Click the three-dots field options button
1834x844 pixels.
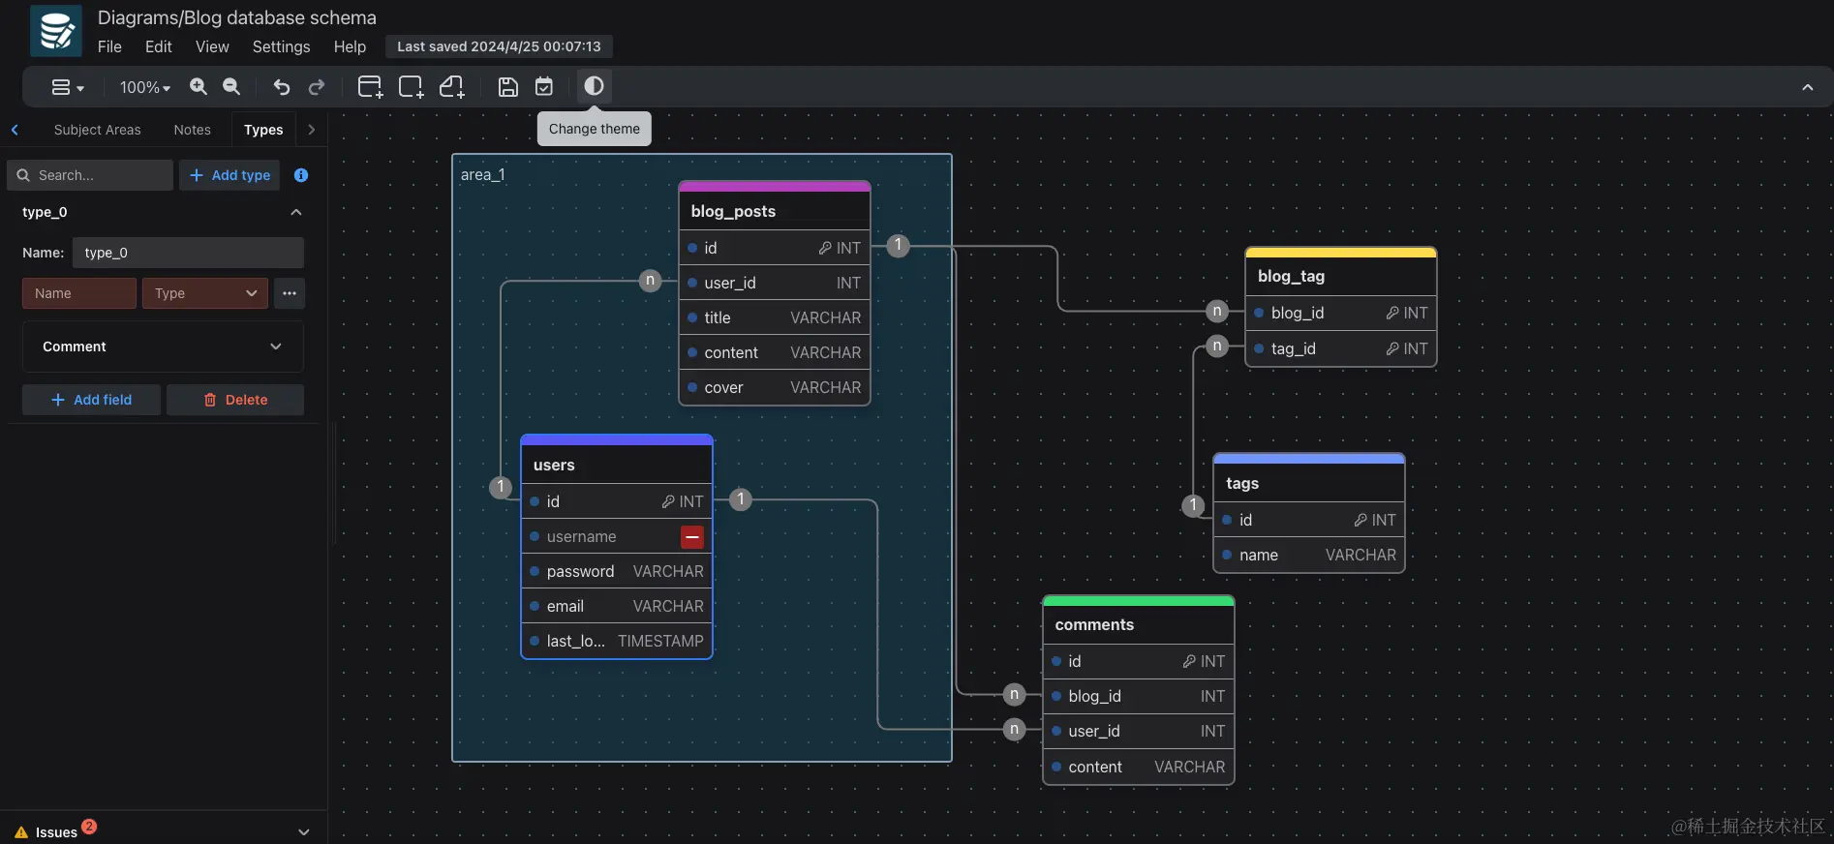[290, 293]
